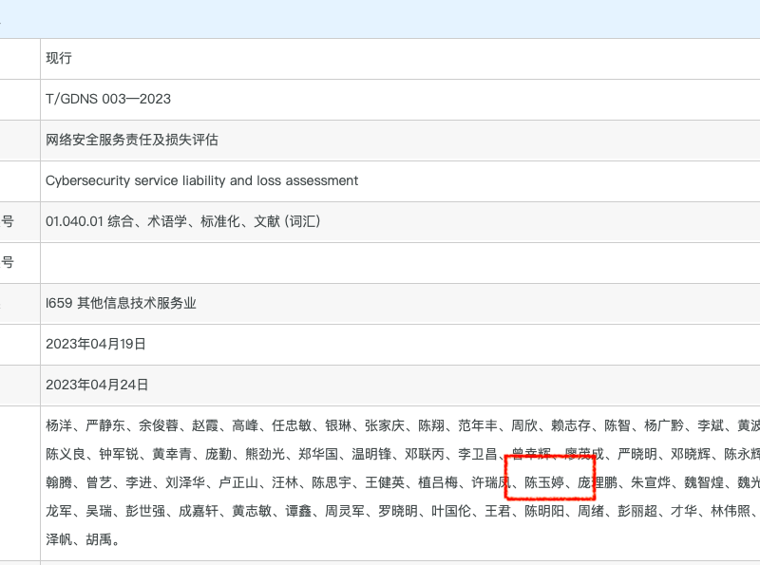Click the status value 现行

59,59
